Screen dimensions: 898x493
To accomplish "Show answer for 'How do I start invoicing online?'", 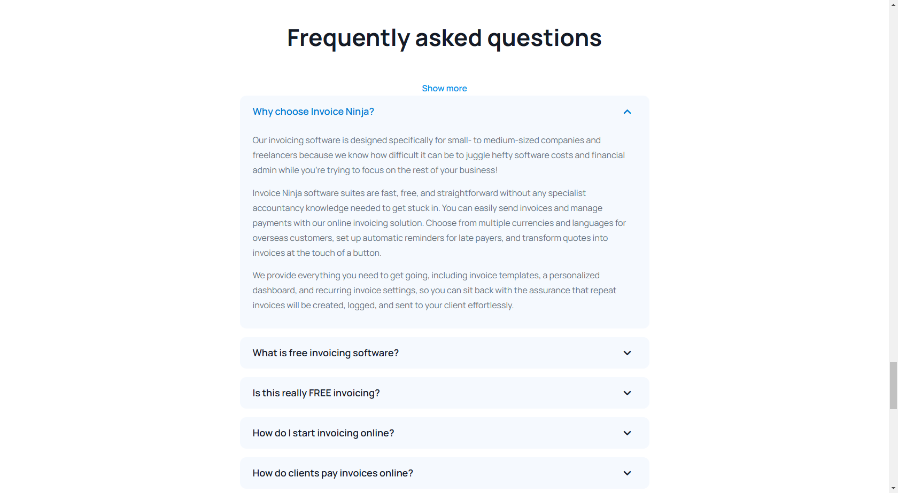I will coord(323,433).
